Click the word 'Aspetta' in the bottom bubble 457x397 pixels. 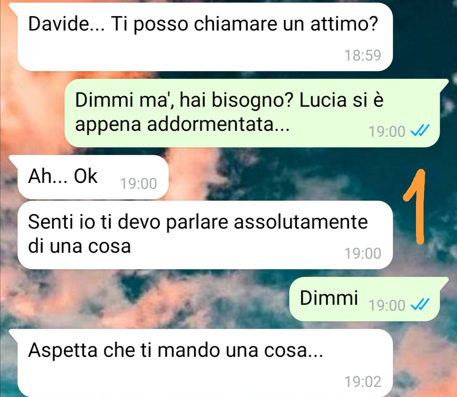click(x=63, y=351)
